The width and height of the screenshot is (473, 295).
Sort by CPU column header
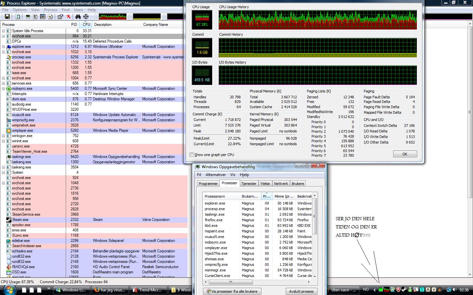coord(86,25)
